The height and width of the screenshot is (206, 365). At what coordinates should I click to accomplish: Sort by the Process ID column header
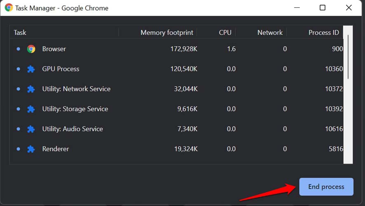pos(323,33)
